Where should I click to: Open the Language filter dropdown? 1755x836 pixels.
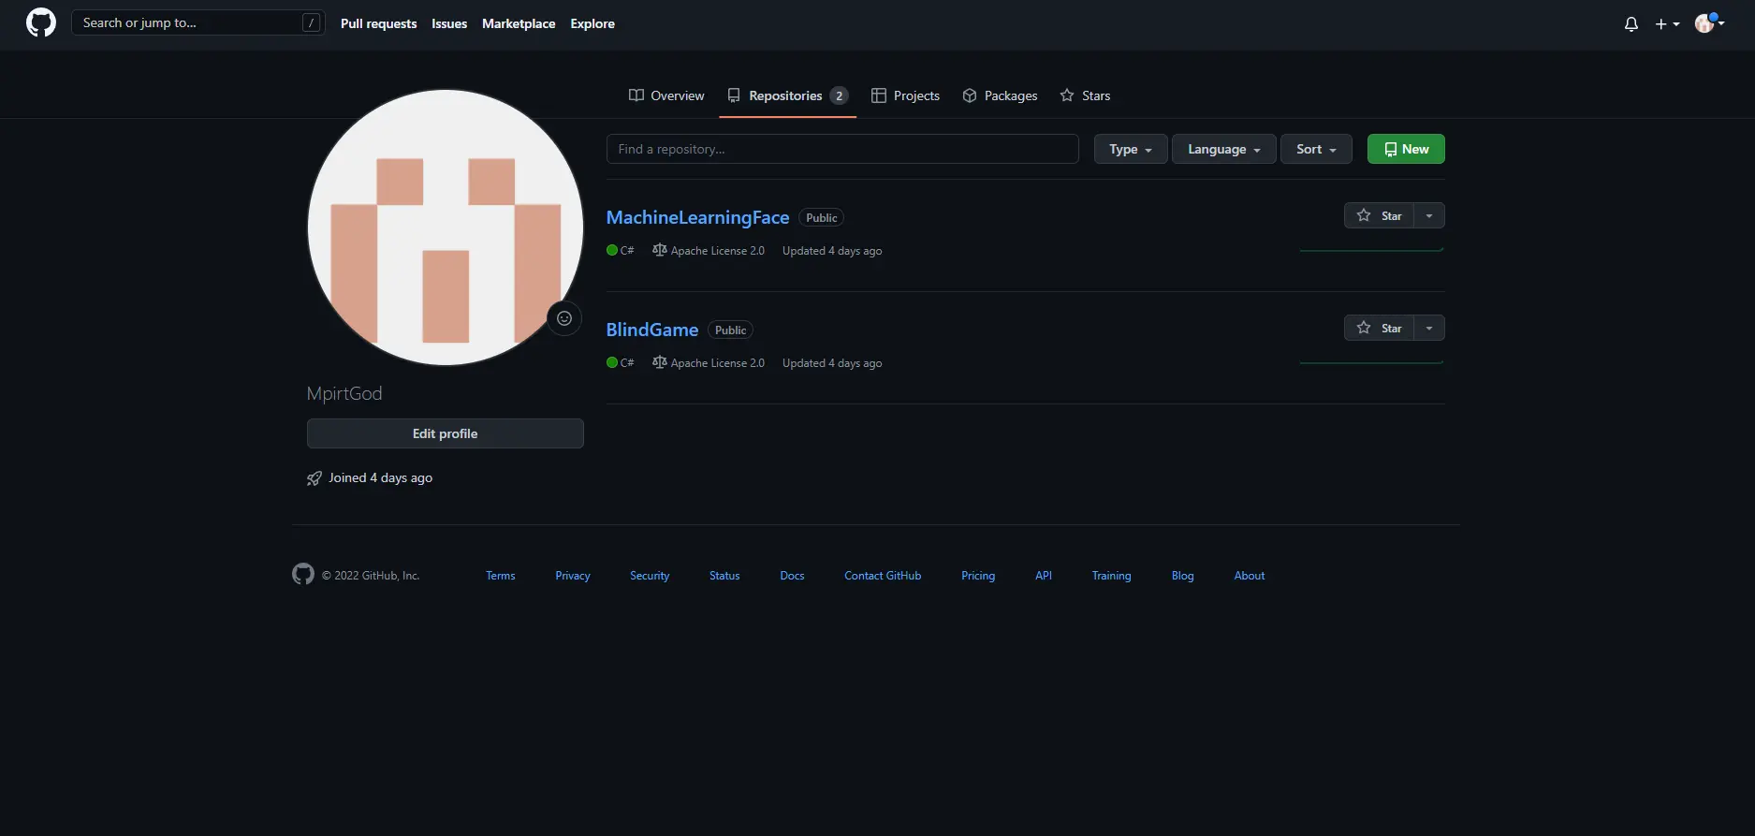coord(1224,150)
